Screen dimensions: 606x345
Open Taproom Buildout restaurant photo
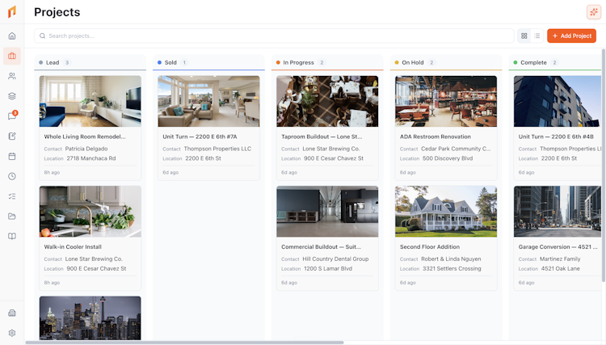point(327,101)
